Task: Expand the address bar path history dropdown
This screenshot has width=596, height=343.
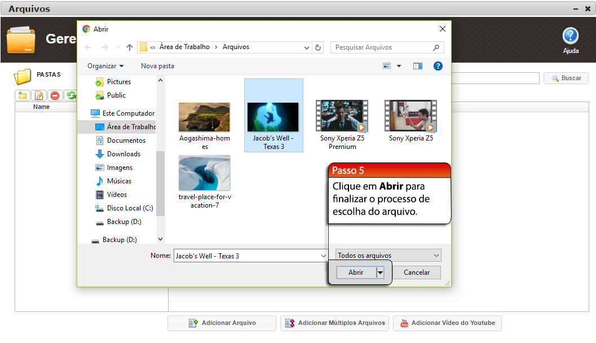Action: tap(307, 47)
